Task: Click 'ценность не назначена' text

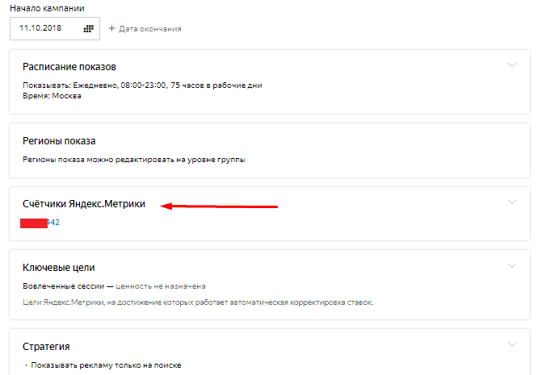Action: [161, 286]
